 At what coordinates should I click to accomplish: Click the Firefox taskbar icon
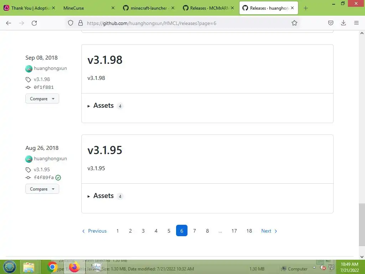point(74,267)
